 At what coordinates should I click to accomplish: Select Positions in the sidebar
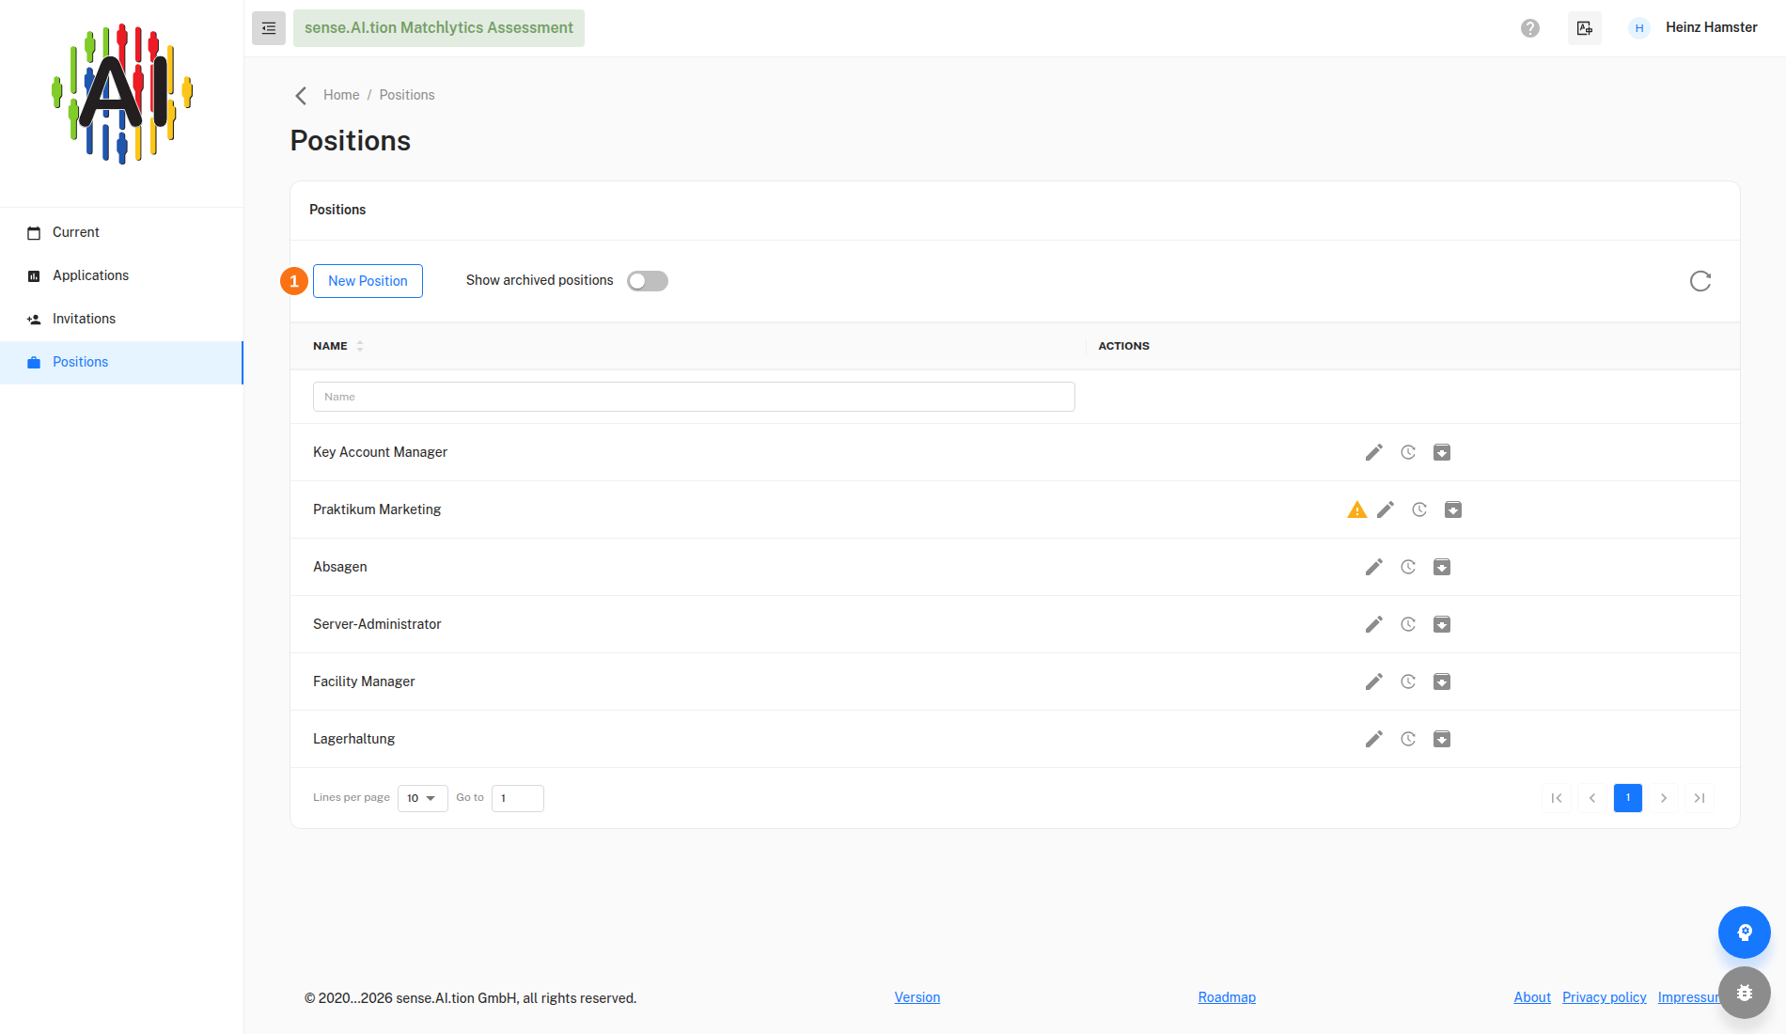tap(122, 362)
